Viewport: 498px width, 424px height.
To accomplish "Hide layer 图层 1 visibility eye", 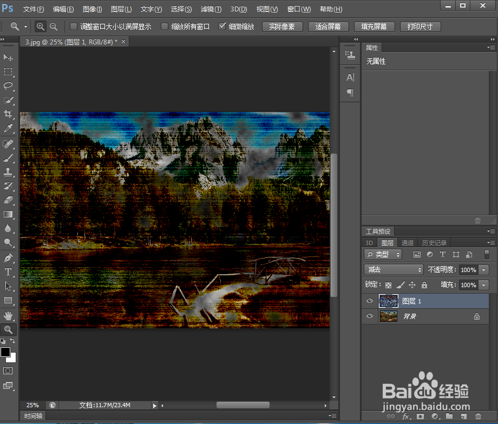I will click(369, 301).
